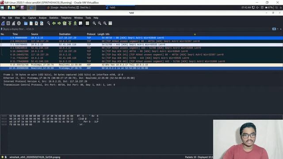Launch terminal emulator from Kali panel
The height and width of the screenshot is (159, 283).
click(x=18, y=8)
